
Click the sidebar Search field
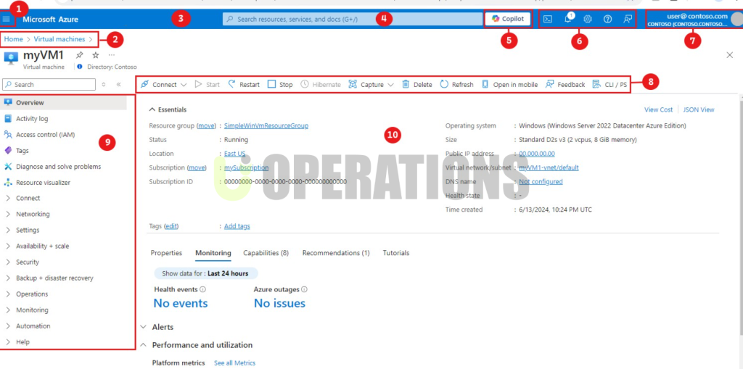pyautogui.click(x=49, y=84)
